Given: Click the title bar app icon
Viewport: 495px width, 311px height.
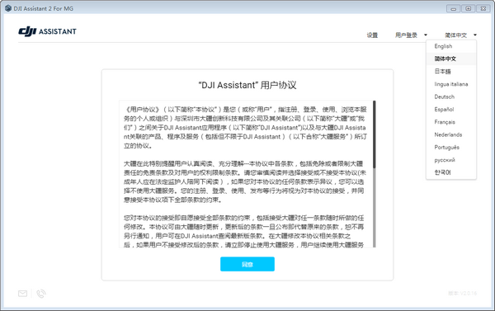Looking at the screenshot, I should coord(8,8).
